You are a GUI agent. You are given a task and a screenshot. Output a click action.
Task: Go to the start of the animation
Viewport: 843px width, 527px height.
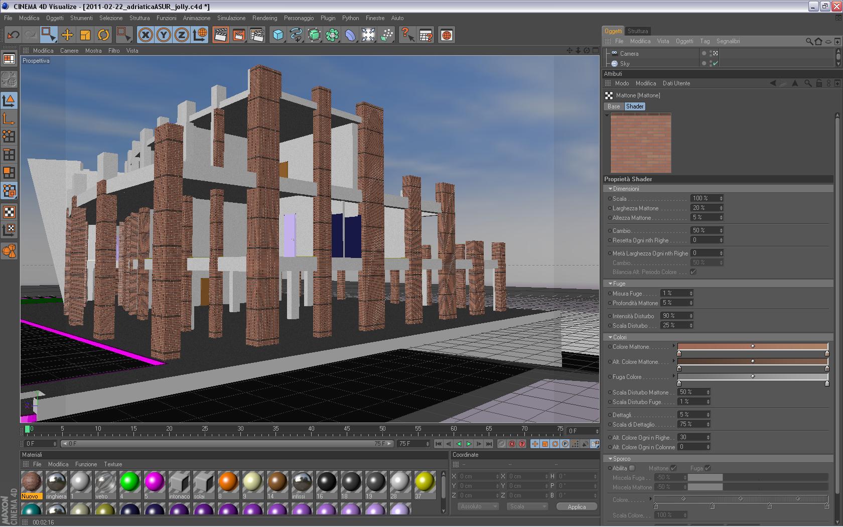tap(439, 444)
